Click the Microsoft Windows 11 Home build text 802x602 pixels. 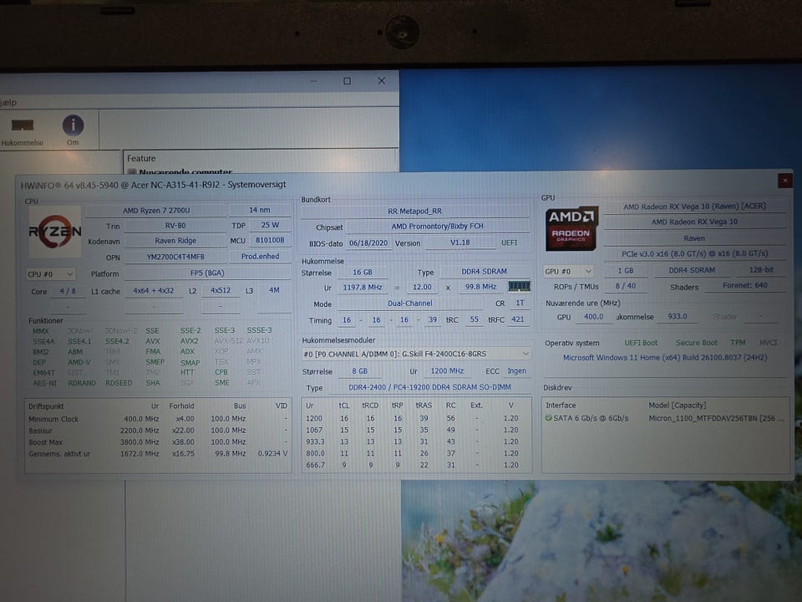(x=665, y=358)
